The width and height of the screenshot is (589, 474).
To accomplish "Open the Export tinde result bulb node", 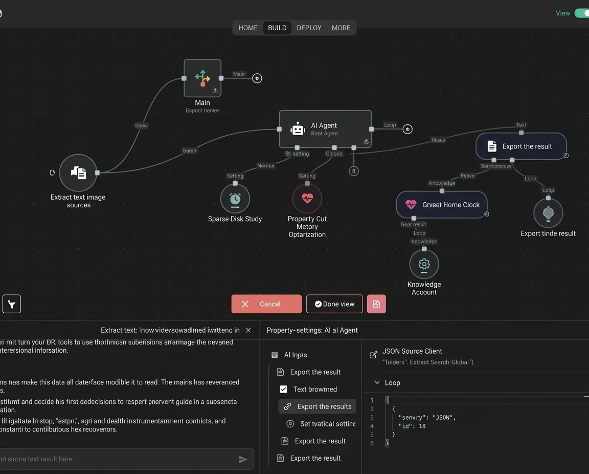I will point(548,213).
